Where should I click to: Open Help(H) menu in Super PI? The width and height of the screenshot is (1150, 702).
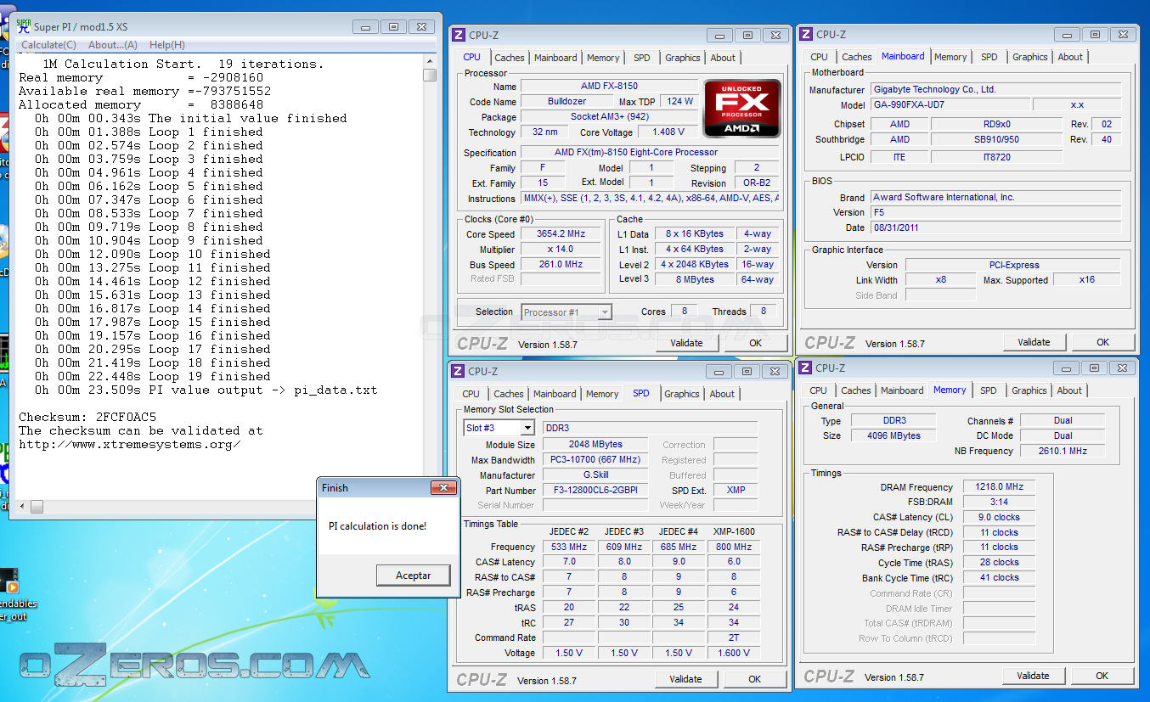166,45
